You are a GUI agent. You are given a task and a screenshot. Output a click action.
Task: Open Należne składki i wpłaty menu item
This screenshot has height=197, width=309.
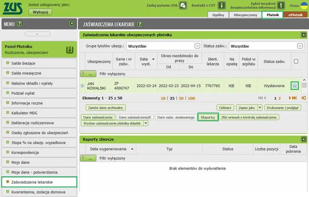[x=39, y=83]
